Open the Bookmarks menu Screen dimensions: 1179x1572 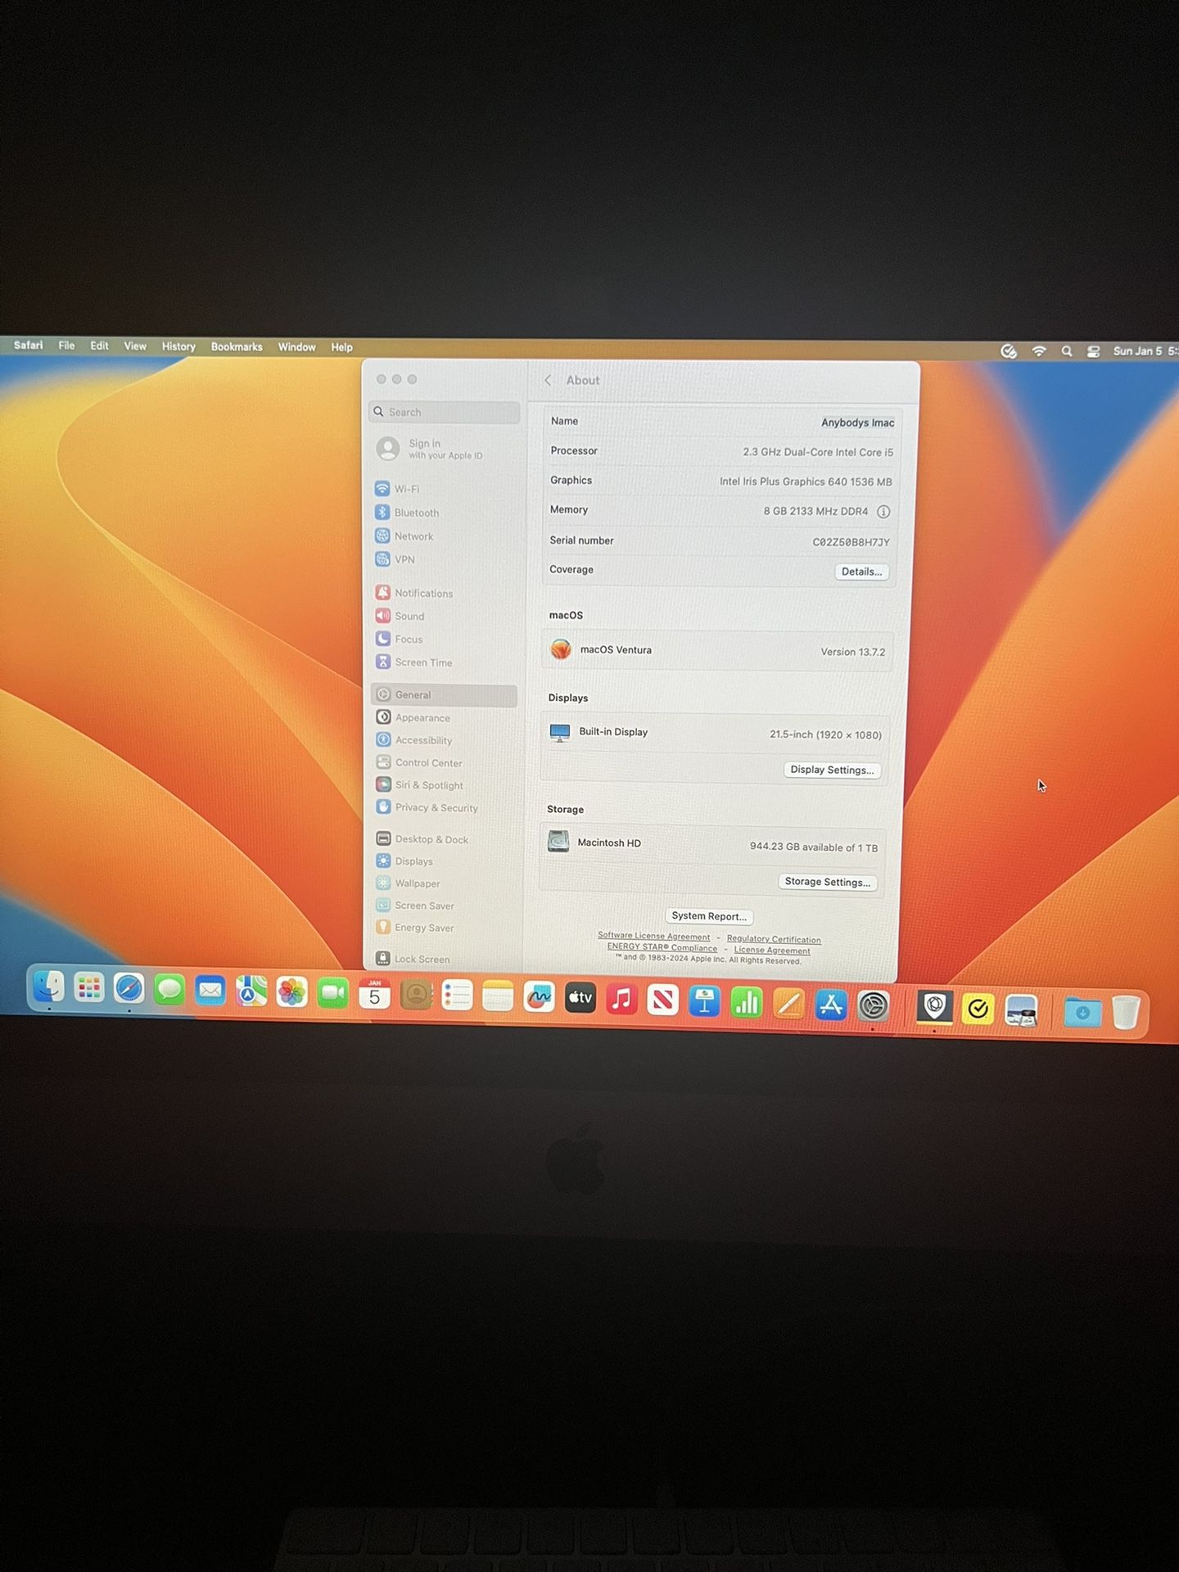(237, 346)
